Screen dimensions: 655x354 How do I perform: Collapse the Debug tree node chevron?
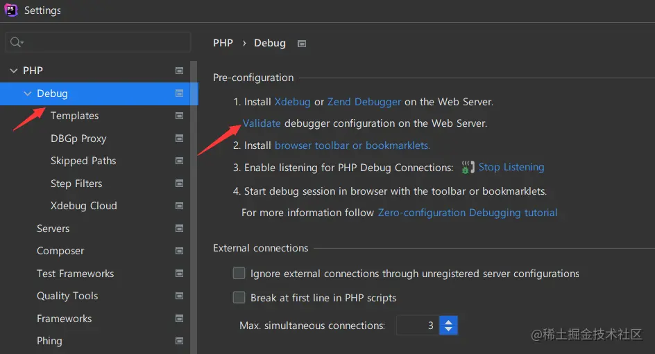[28, 94]
